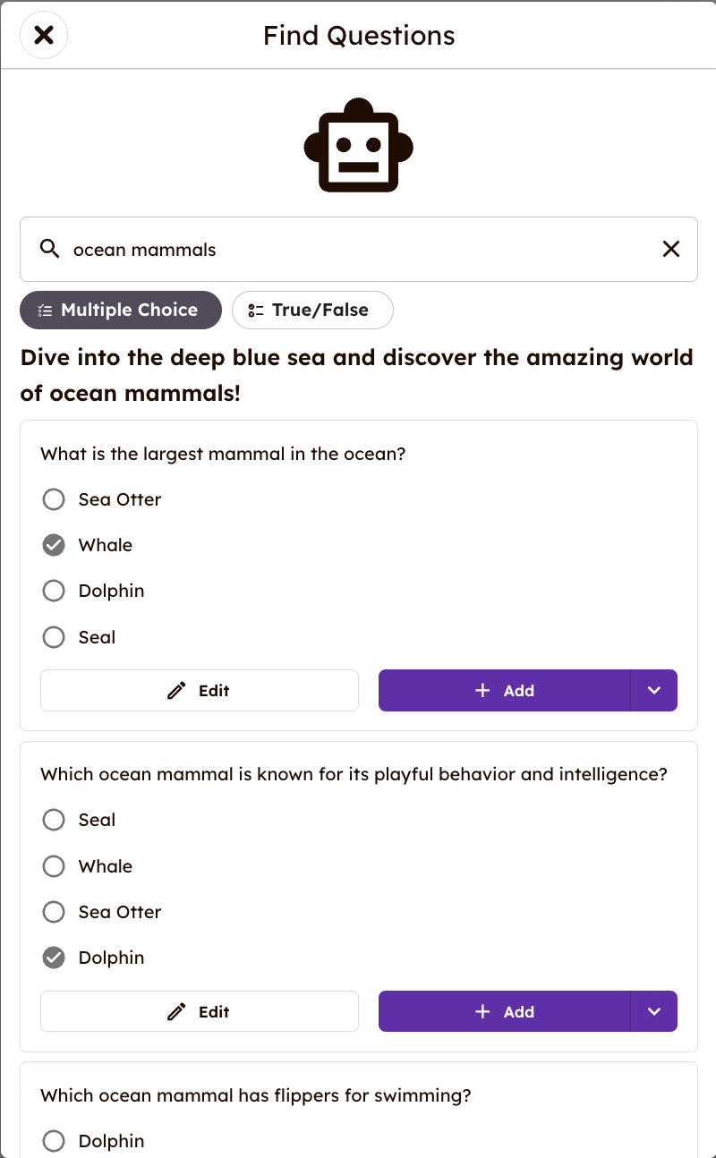
Task: Select Sea Otter in the largest mammal question
Action: pyautogui.click(x=54, y=499)
